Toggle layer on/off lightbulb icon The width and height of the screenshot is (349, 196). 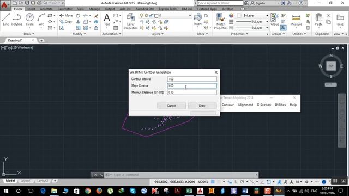[x=141, y=16]
